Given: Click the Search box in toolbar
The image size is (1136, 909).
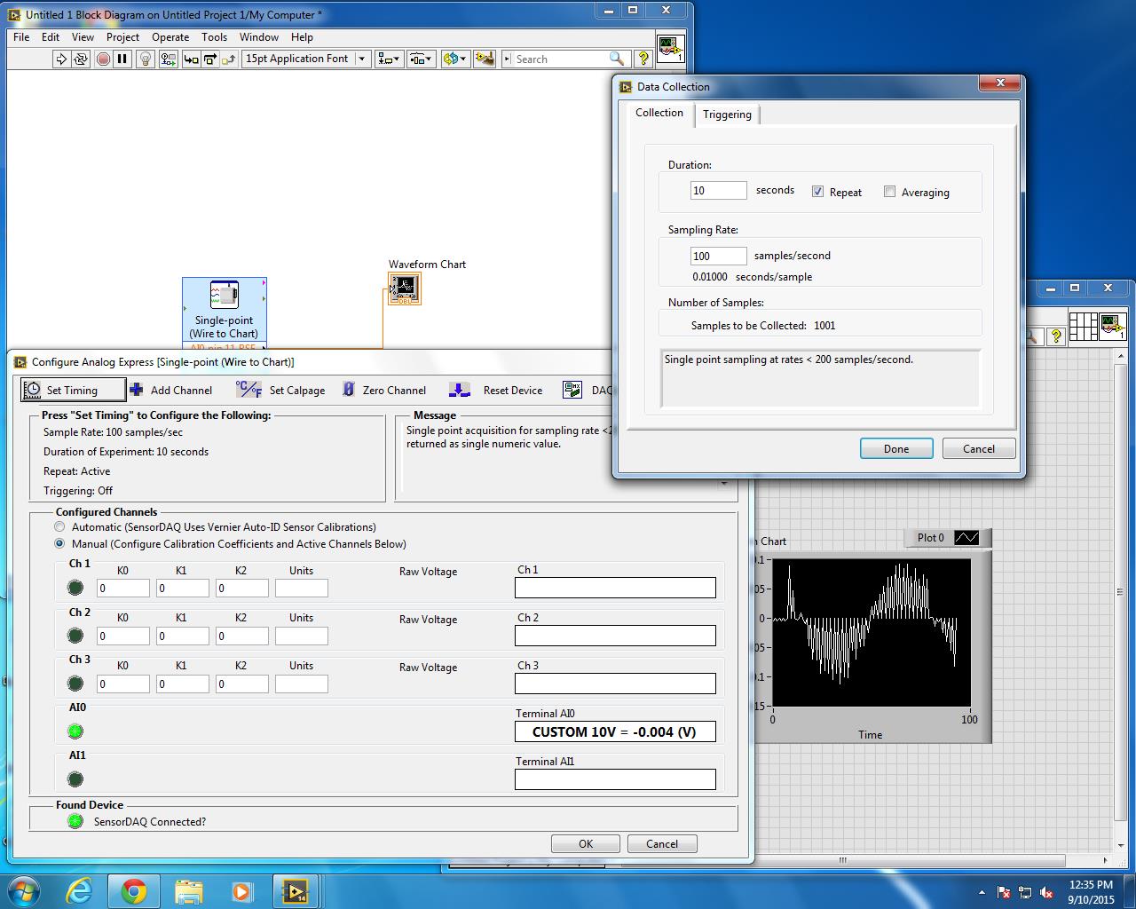Looking at the screenshot, I should pyautogui.click(x=563, y=59).
